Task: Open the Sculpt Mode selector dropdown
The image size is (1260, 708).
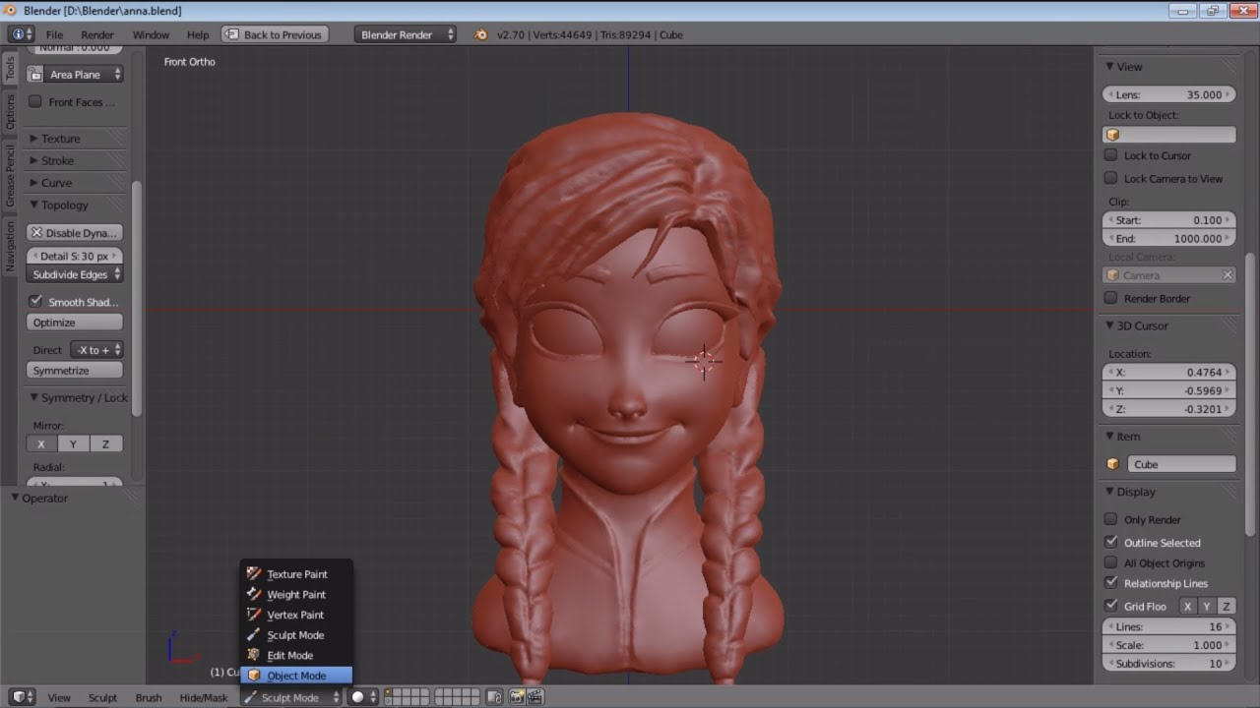Action: point(291,697)
